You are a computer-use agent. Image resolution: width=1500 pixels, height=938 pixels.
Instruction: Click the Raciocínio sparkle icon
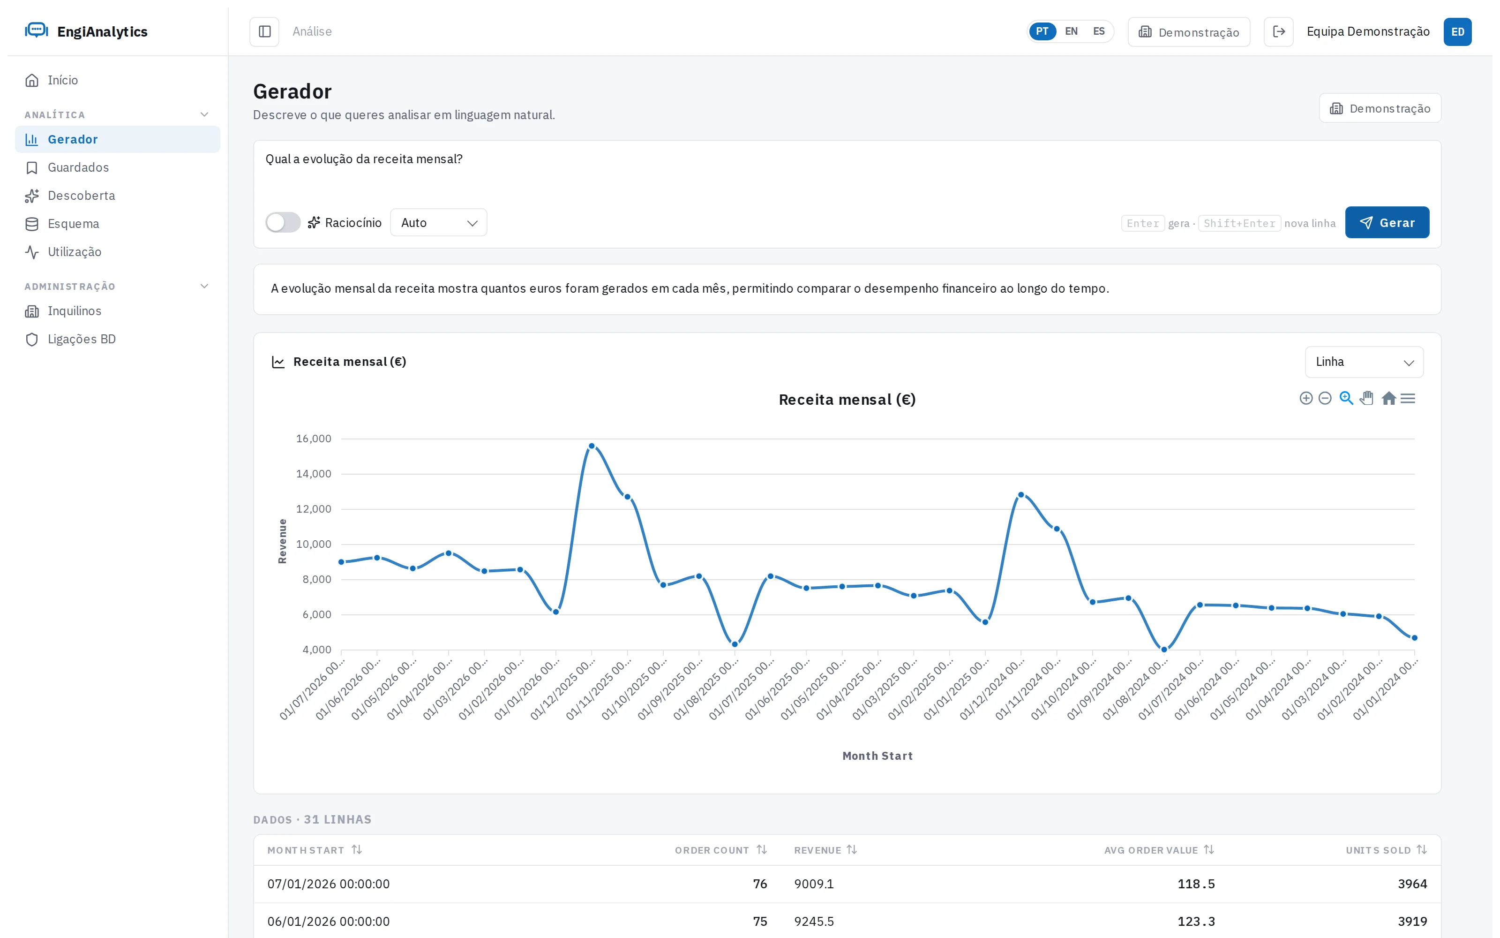coord(314,223)
